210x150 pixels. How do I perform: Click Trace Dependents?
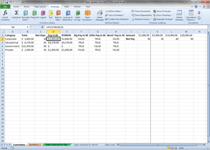pyautogui.click(x=142, y=15)
